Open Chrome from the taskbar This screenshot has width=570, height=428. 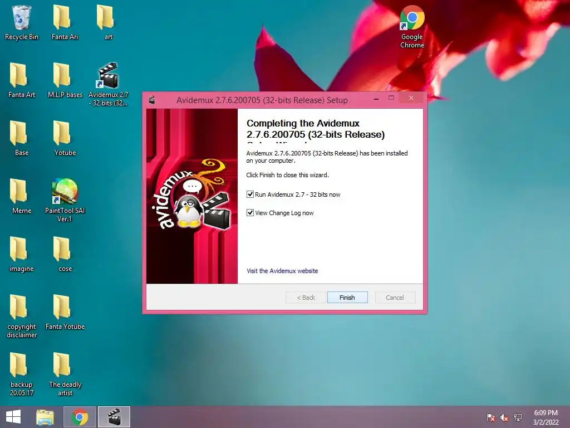point(79,417)
